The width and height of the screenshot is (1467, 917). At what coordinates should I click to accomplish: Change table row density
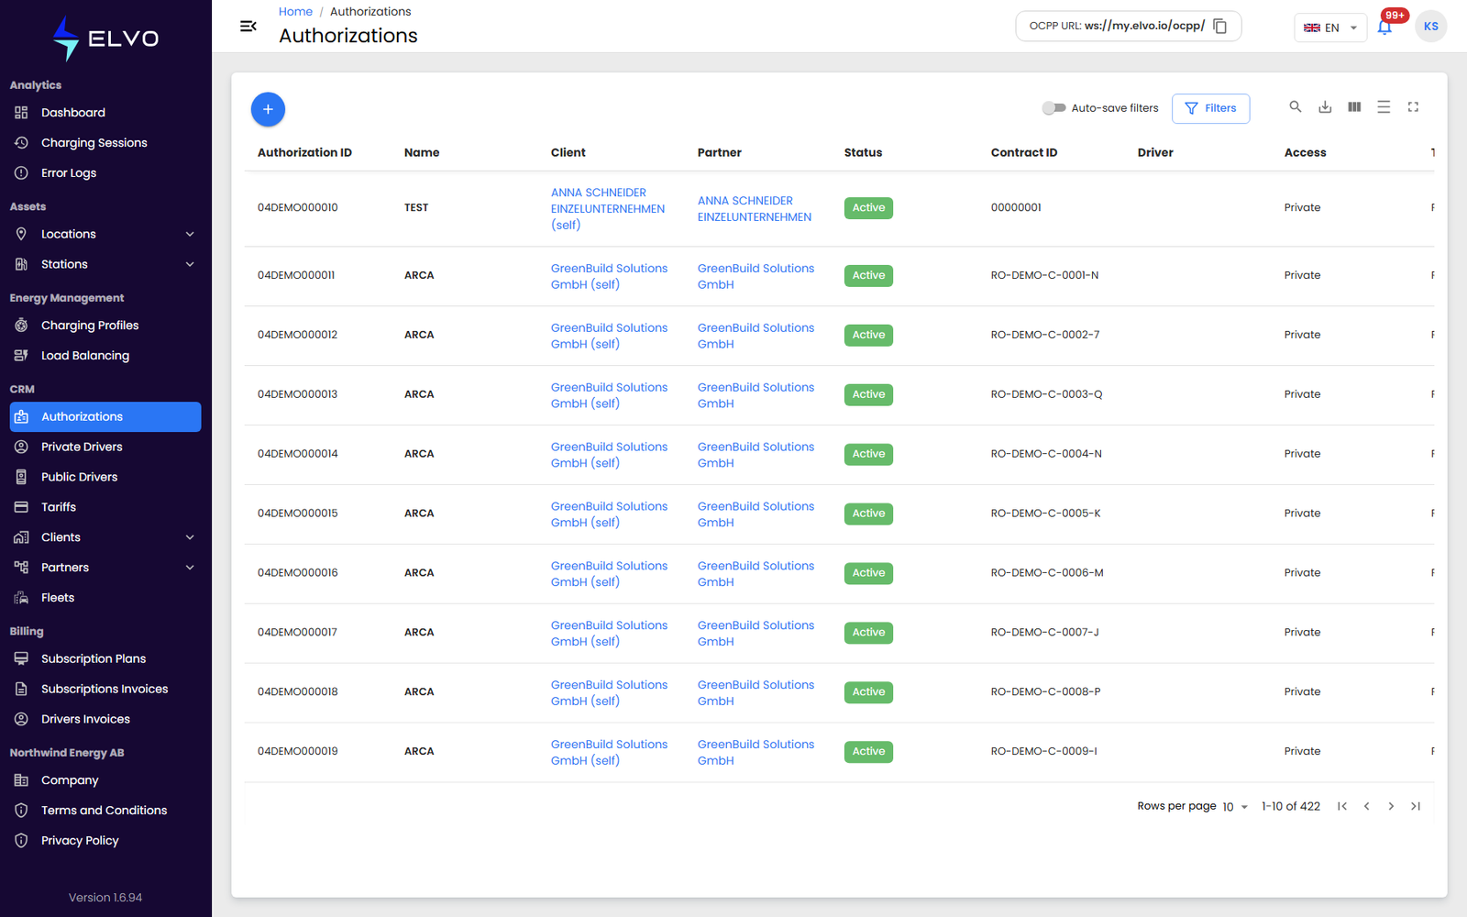click(x=1384, y=107)
